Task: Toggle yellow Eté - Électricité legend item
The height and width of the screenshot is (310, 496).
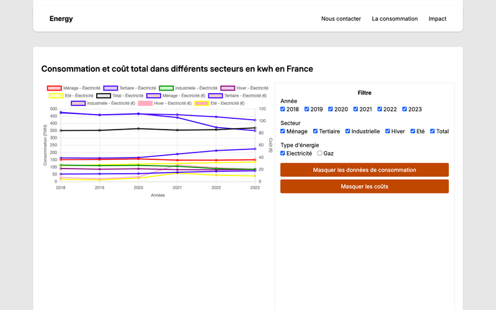Action: (55, 96)
